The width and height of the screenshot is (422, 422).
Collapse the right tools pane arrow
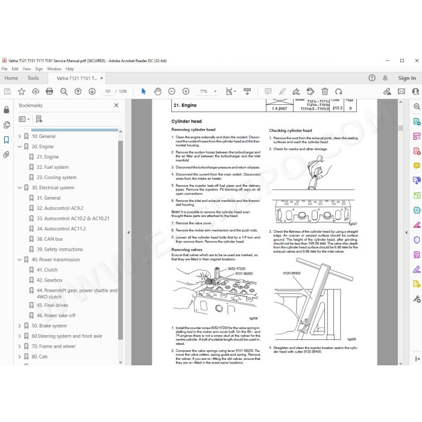pos(406,232)
